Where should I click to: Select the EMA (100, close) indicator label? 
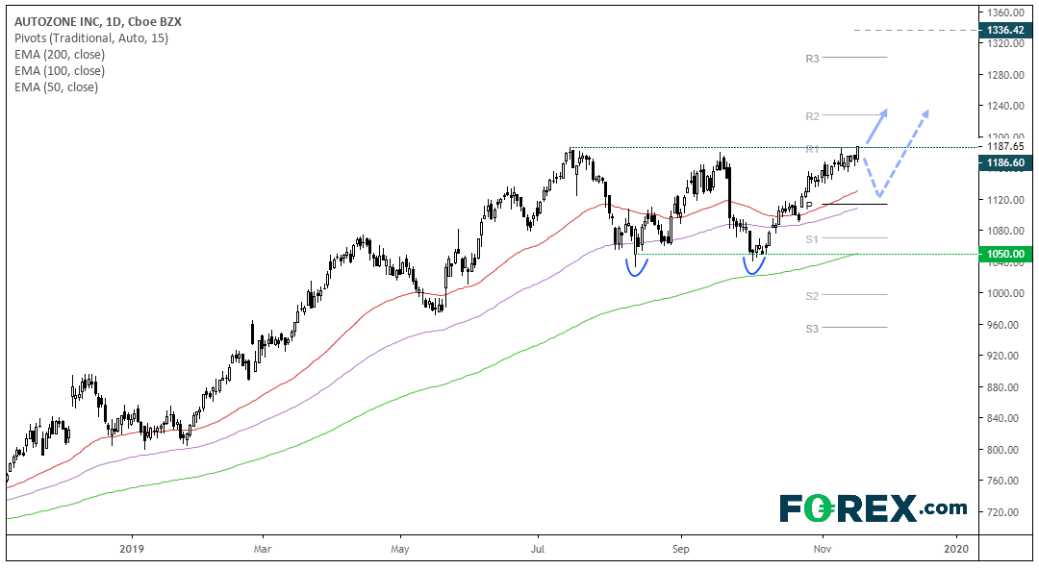[x=60, y=71]
